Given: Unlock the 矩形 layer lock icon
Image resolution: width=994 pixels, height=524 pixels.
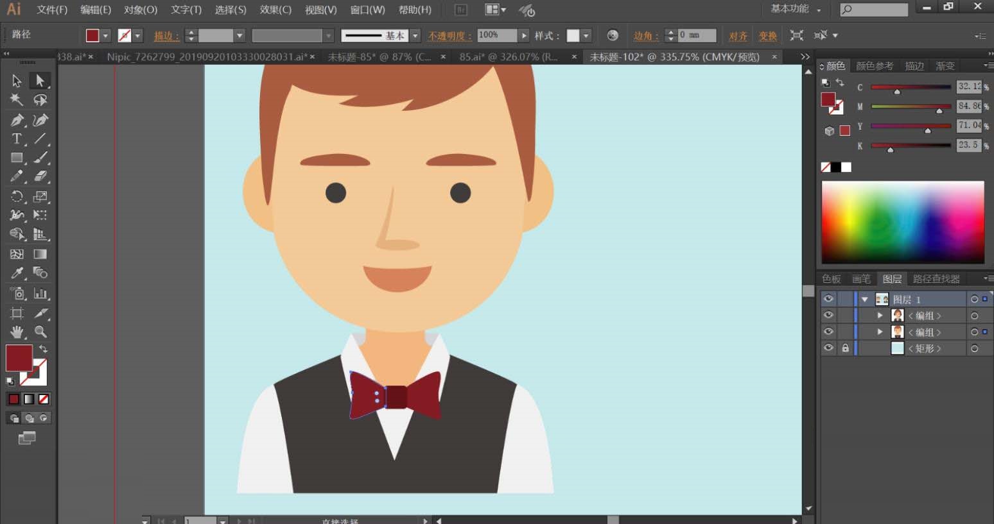Looking at the screenshot, I should 845,348.
